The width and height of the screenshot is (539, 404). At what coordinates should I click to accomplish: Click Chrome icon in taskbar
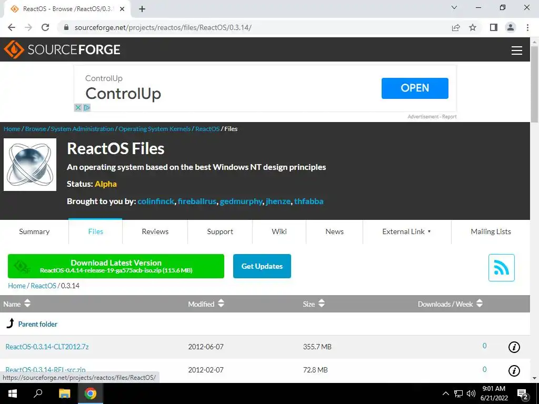[91, 393]
